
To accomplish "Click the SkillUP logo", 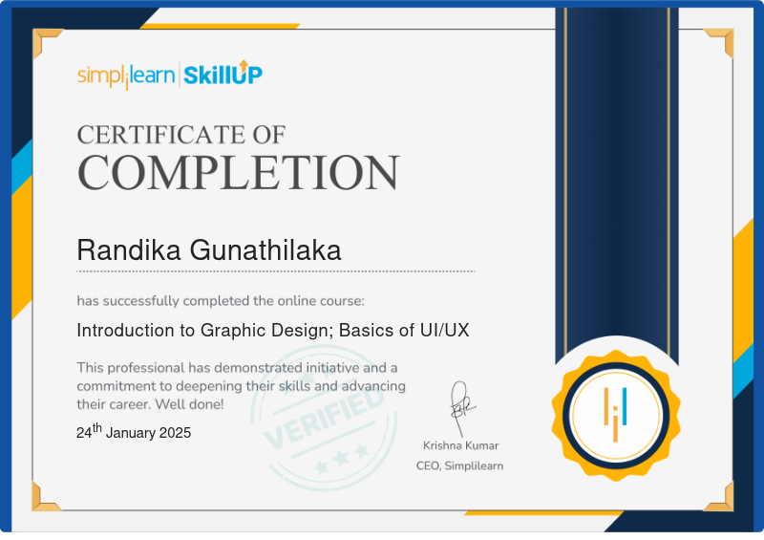I will point(223,74).
